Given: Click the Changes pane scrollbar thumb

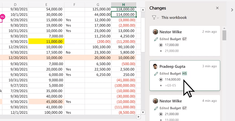Looking at the screenshot, I should [x=224, y=35].
